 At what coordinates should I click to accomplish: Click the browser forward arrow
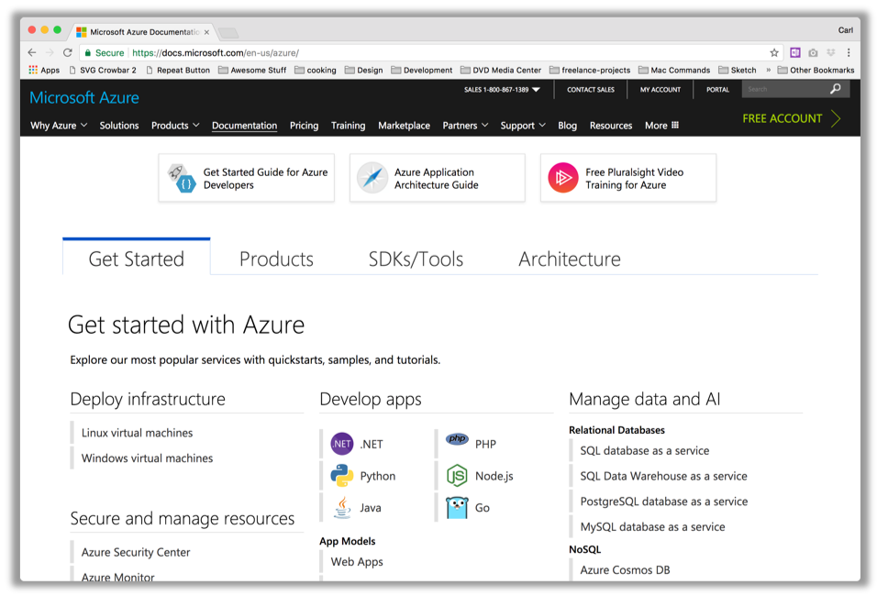point(50,52)
